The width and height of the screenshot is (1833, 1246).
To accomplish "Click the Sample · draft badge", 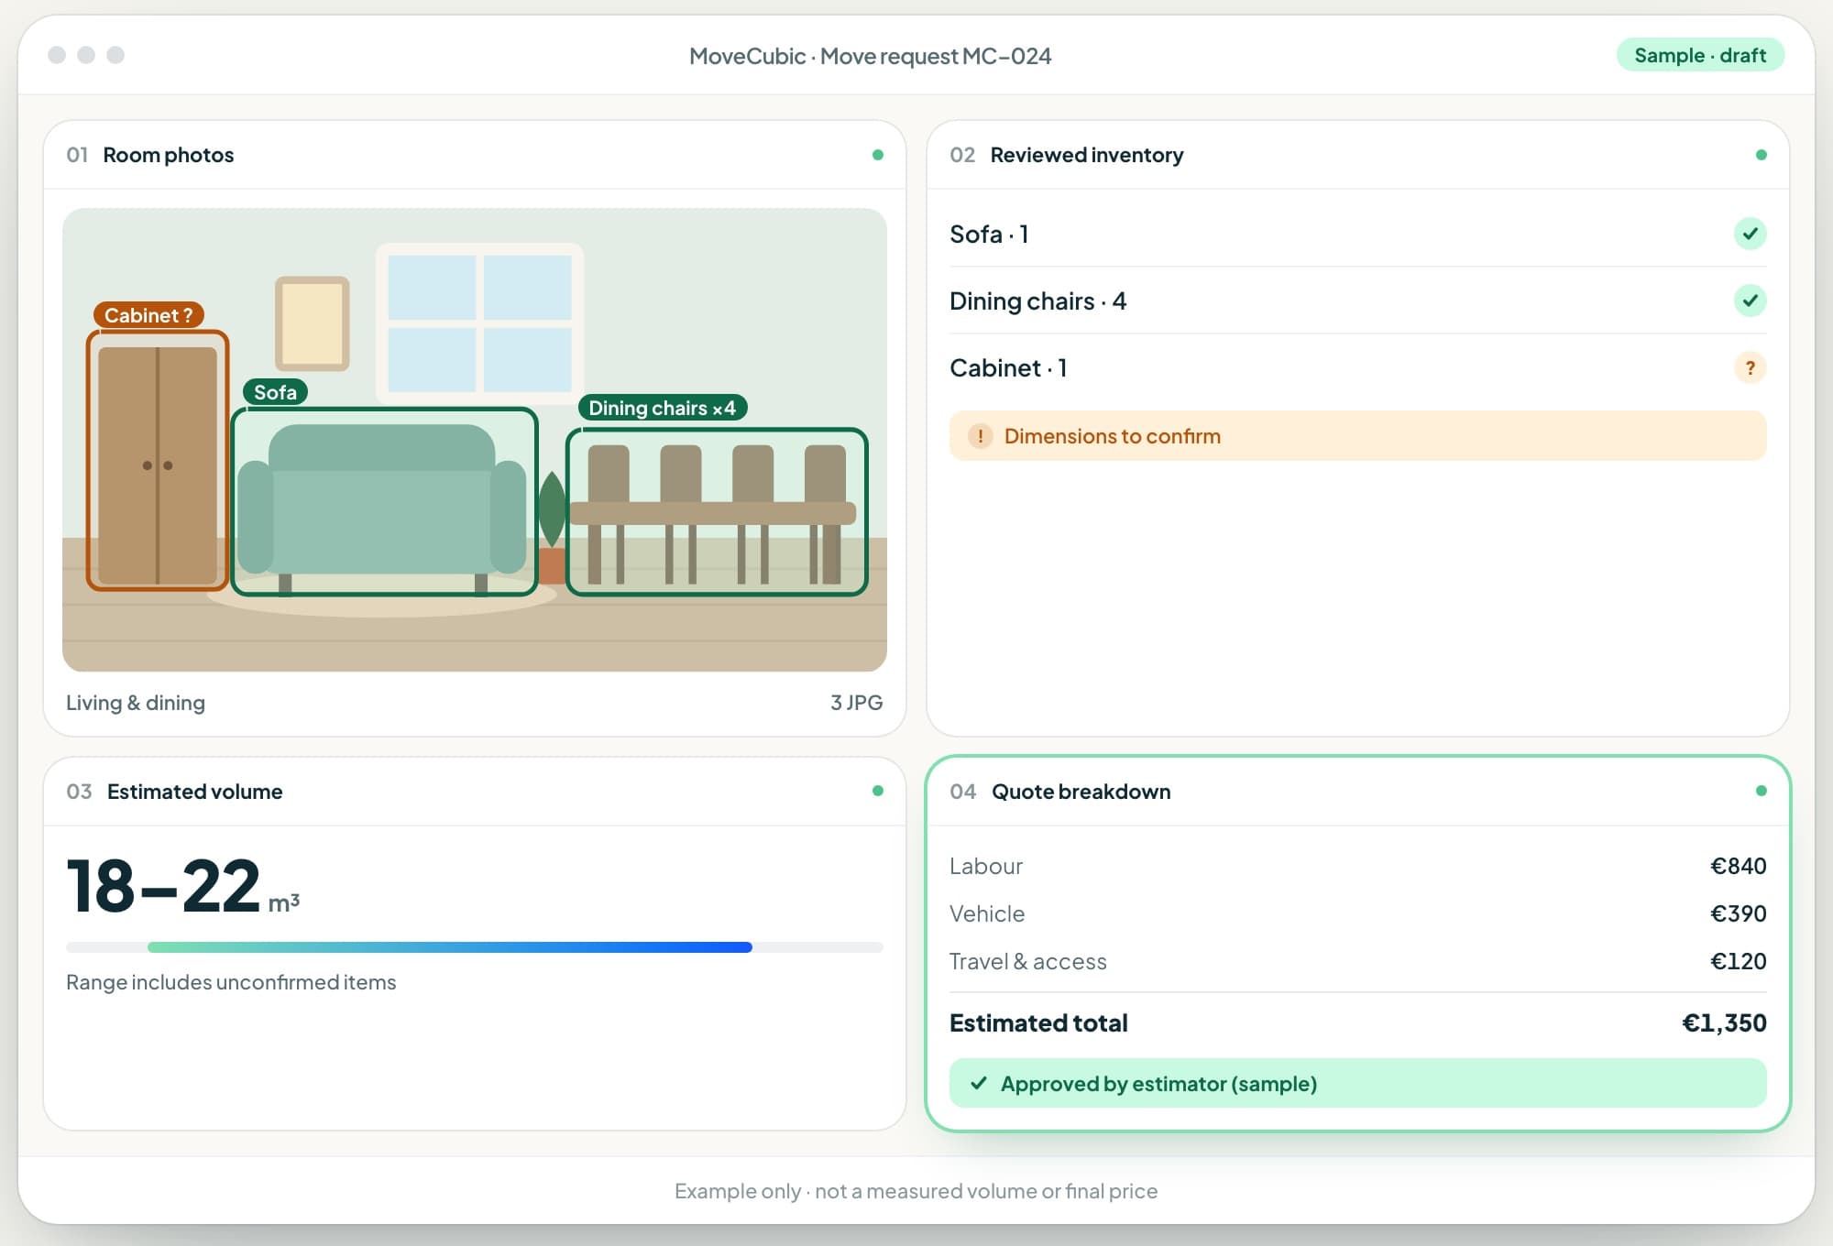I will coord(1700,55).
